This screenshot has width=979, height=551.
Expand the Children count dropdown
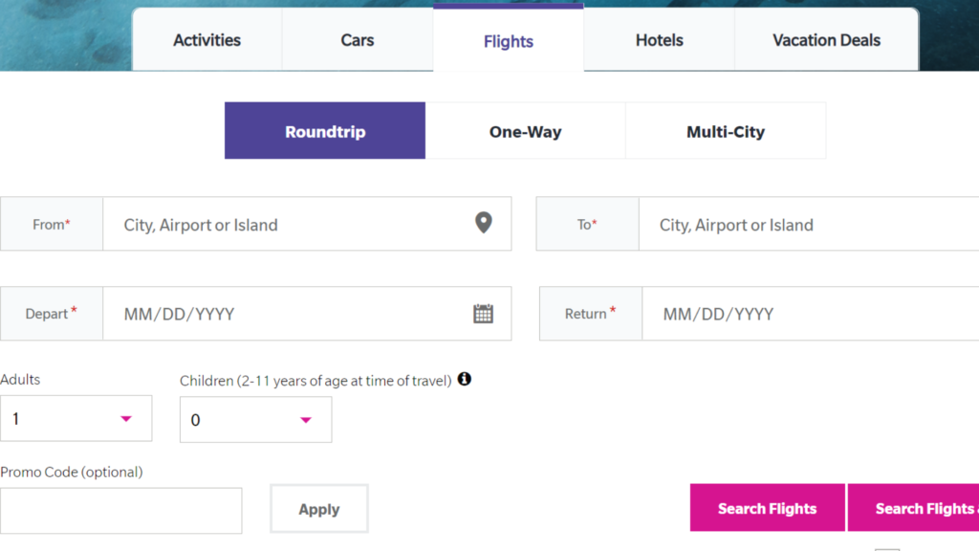point(256,420)
